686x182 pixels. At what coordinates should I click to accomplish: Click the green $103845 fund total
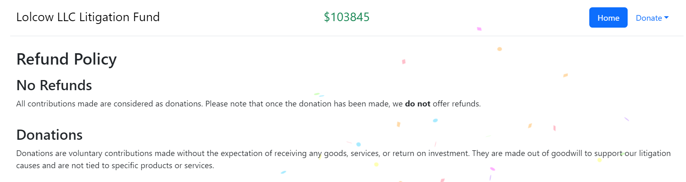(346, 17)
